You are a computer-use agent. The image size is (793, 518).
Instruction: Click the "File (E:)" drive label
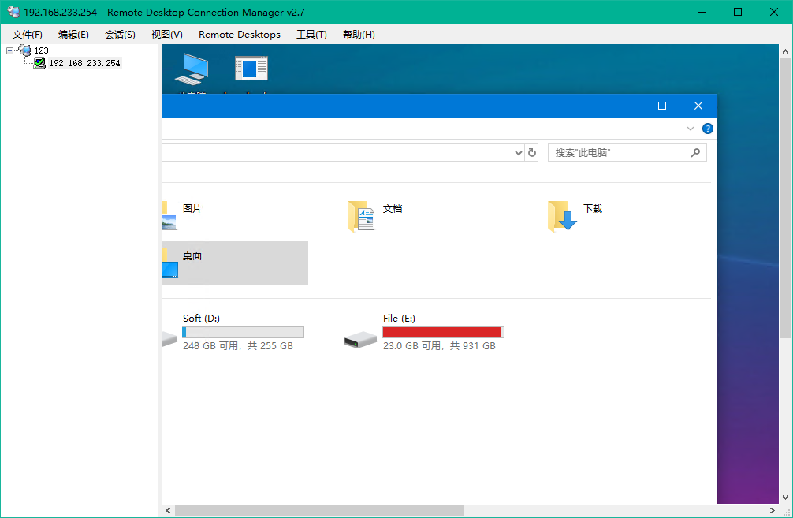399,319
